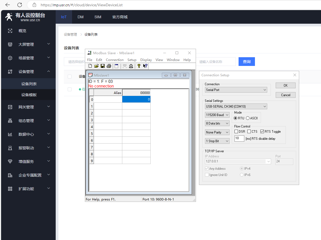This screenshot has width=321, height=240.
Task: Click the blue 查询 search button
Action: point(247,62)
